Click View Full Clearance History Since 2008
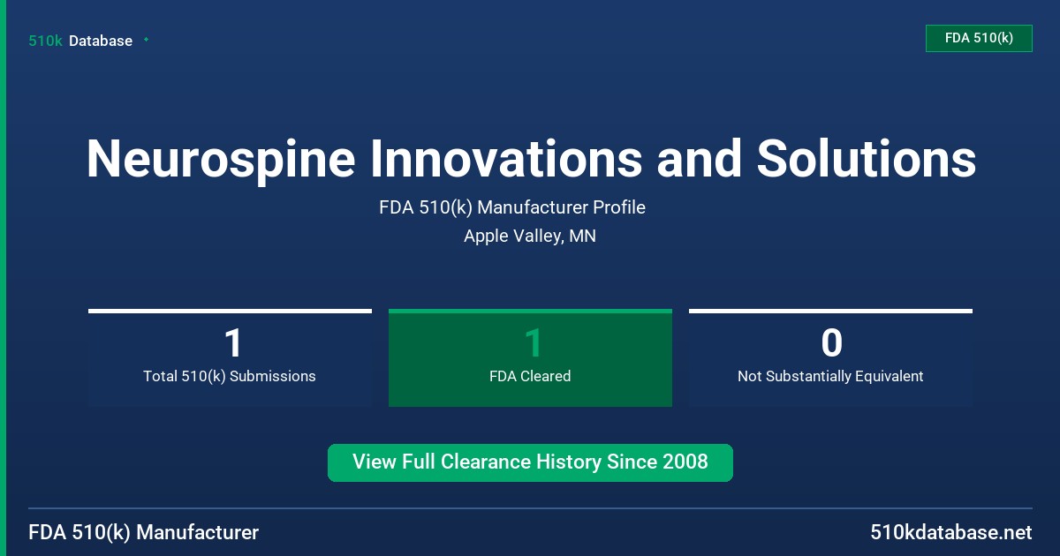 click(530, 462)
